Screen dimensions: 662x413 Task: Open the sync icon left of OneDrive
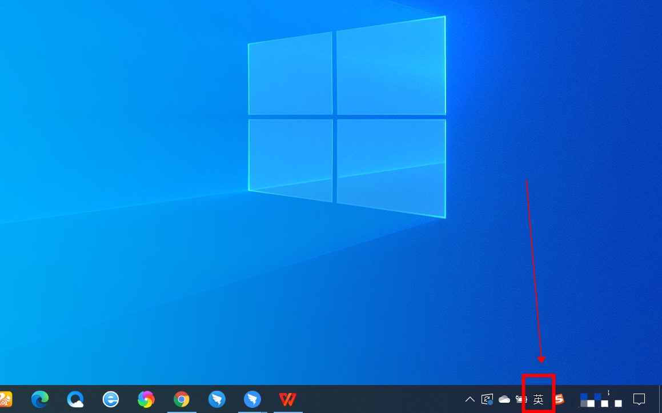point(487,399)
